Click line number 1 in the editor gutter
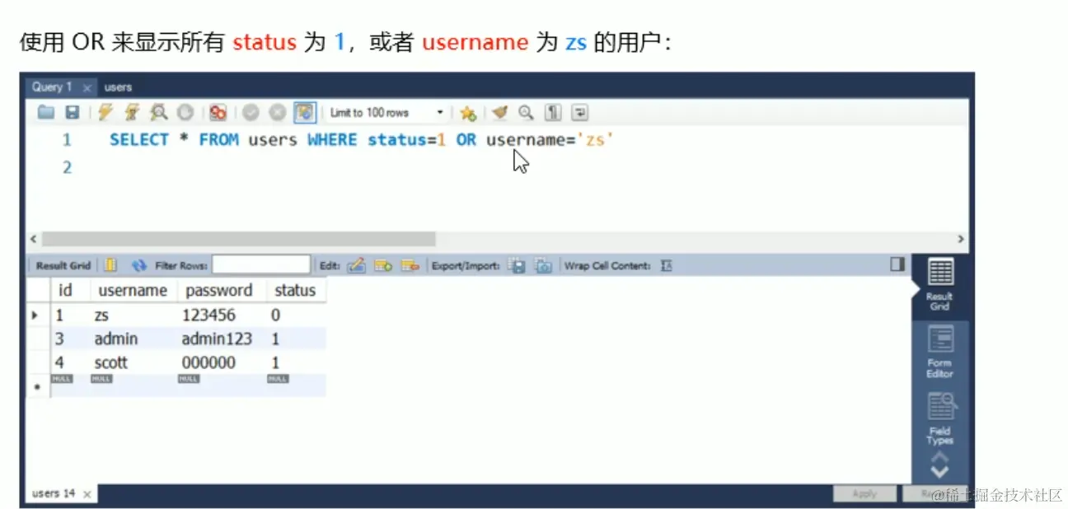The image size is (1068, 509). click(67, 140)
